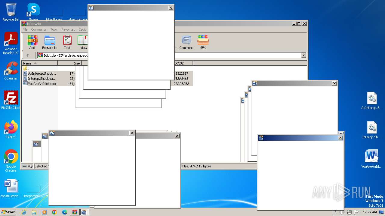Viewport: 385px width, 216px height.
Task: Open the Firefox desktop shortcut
Action: point(11,130)
